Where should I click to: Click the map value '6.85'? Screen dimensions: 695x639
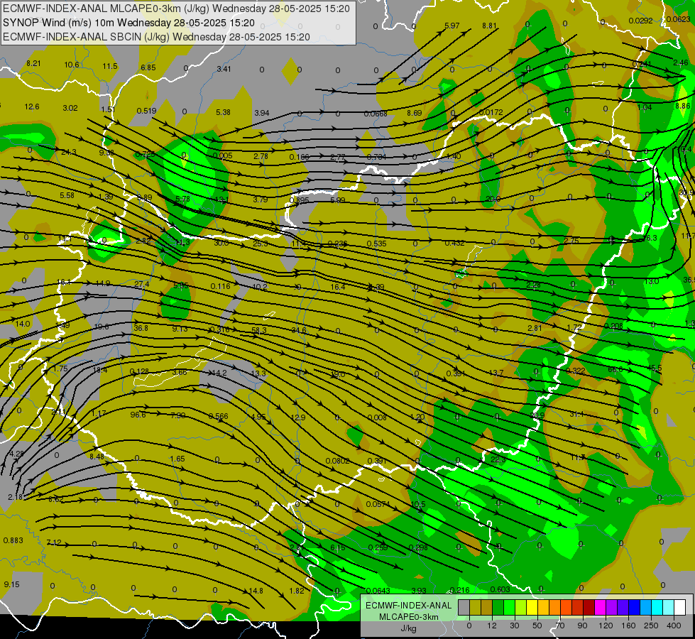(x=148, y=67)
